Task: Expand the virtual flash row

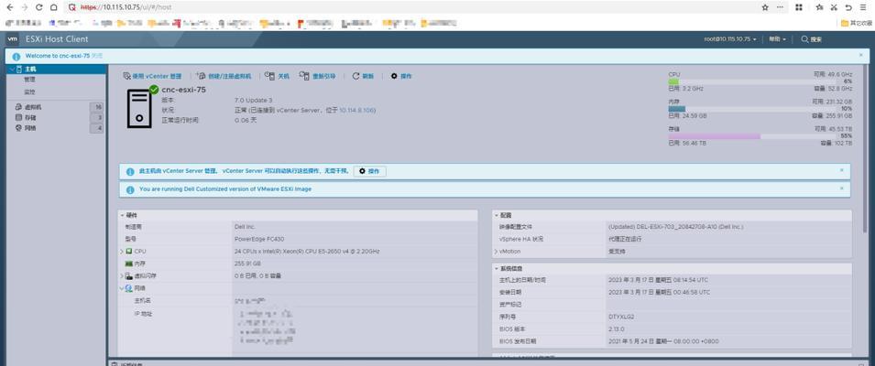Action: point(122,275)
